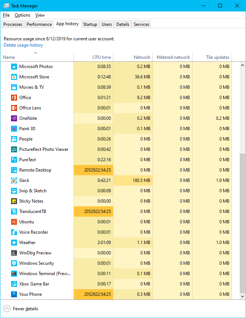Click the Ubuntu app icon
Image resolution: width=246 pixels, height=318 pixels.
[x=14, y=222]
